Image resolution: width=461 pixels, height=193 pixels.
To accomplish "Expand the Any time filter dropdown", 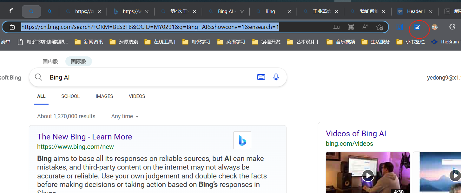I will pyautogui.click(x=125, y=116).
